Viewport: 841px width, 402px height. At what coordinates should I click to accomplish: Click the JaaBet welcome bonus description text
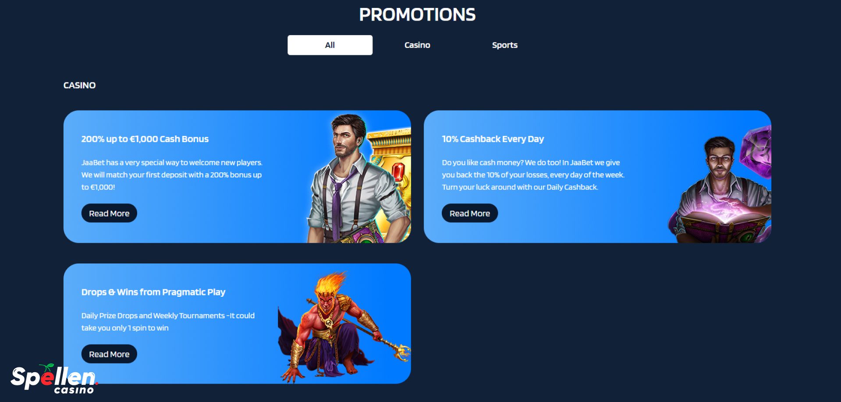172,174
